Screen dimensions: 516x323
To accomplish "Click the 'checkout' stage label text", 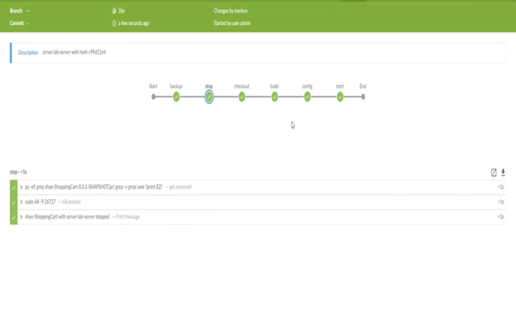I will tap(242, 86).
